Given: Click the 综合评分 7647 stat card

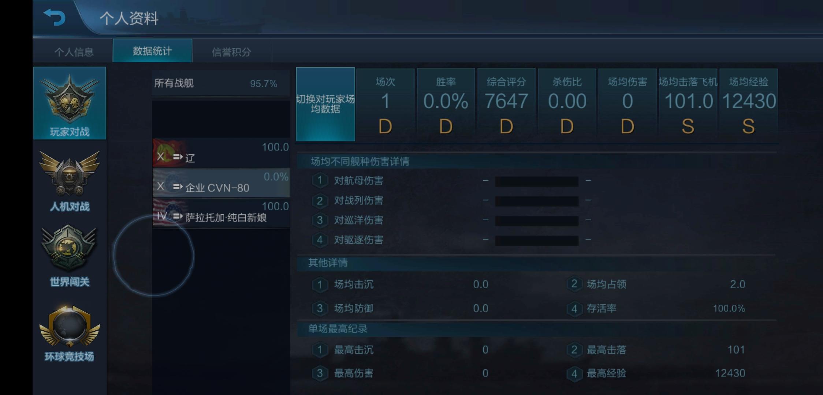Looking at the screenshot, I should (x=506, y=105).
